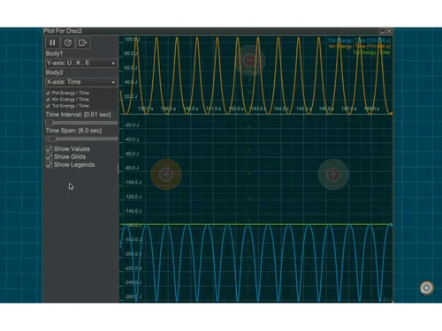Open the X-axis: Time dropdown
The height and width of the screenshot is (331, 442).
pos(81,82)
